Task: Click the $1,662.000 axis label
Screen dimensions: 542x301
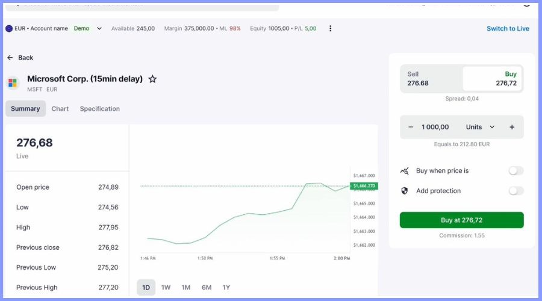Action: [364, 246]
